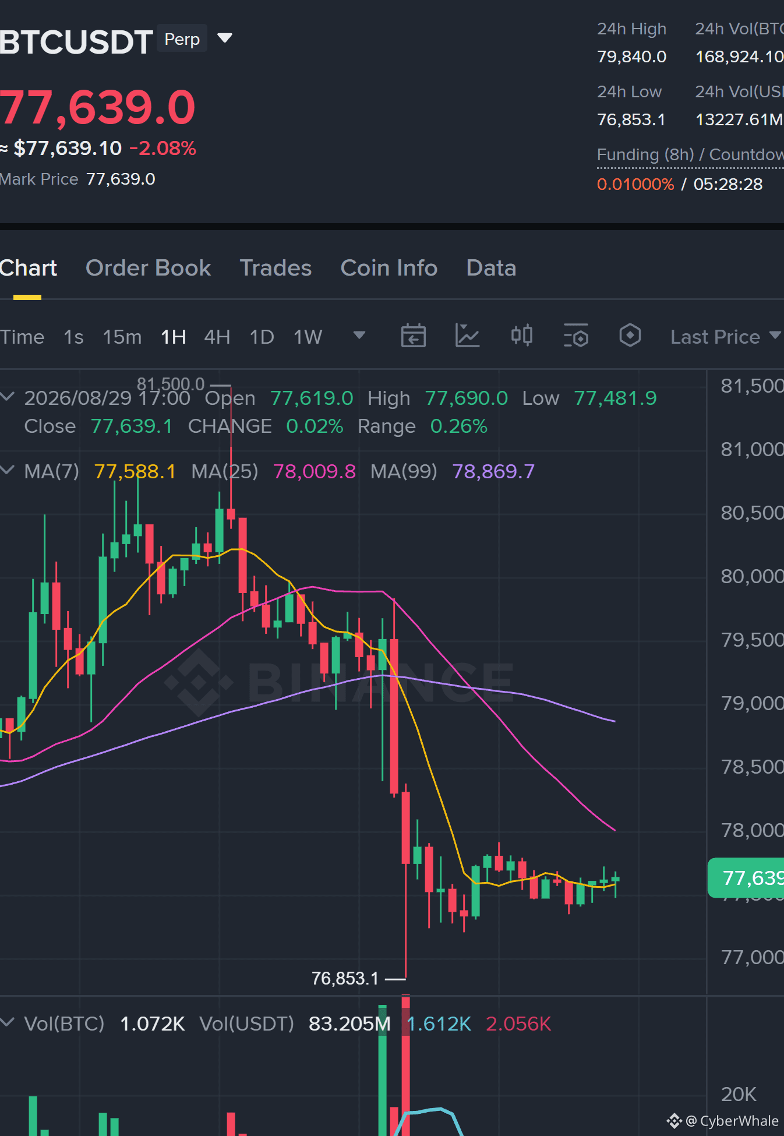Select the 15m timeframe
Viewport: 784px width, 1136px height.
pyautogui.click(x=122, y=337)
